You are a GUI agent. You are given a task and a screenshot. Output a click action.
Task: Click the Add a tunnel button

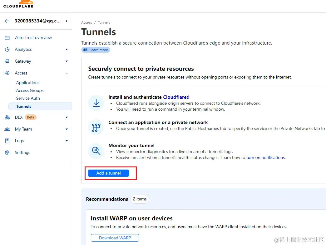click(108, 173)
